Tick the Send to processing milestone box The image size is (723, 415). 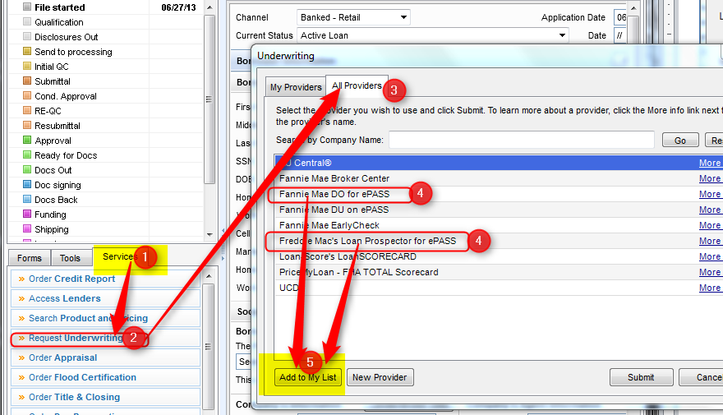pyautogui.click(x=27, y=52)
